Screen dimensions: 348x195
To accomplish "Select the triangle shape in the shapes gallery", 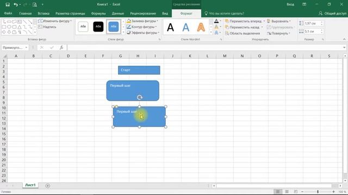I will point(20,27).
